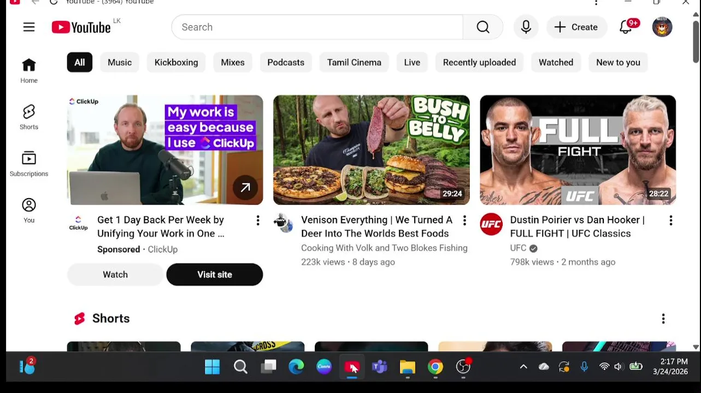This screenshot has height=393, width=701.
Task: Open the UFC channel avatar
Action: click(x=491, y=224)
